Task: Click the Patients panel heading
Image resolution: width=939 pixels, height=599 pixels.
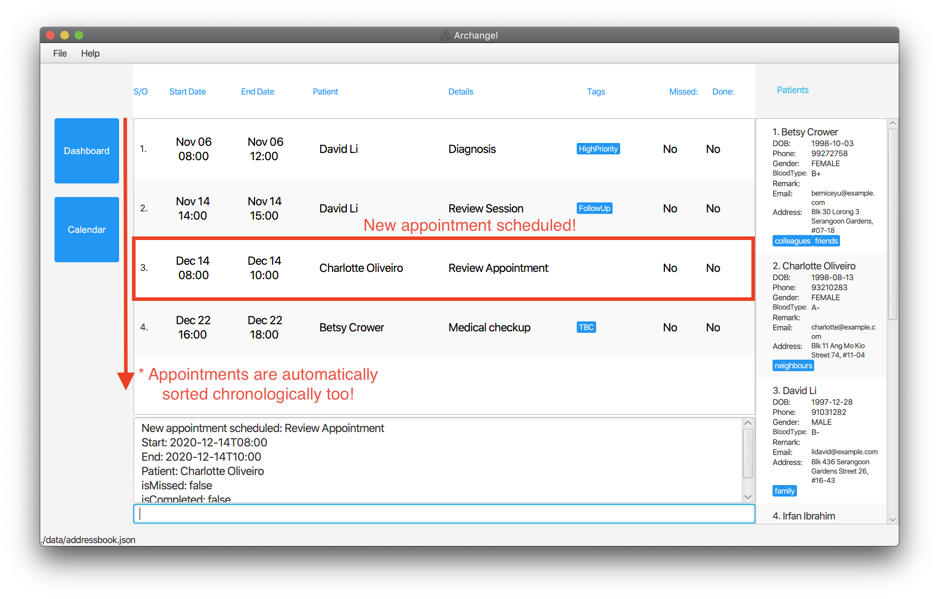Action: click(x=792, y=90)
